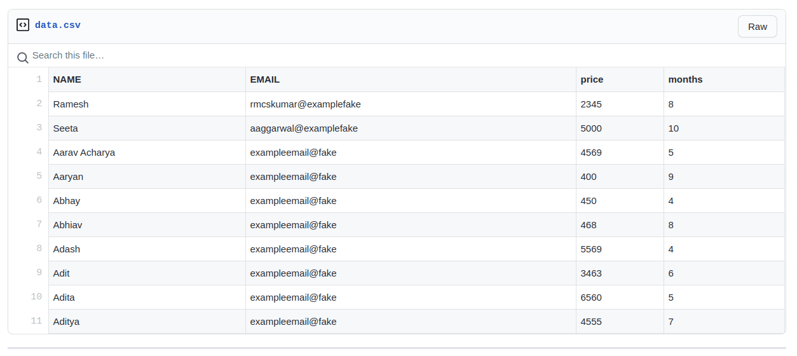Screen dimensions: 797x356
Task: Click the price column header
Action: point(592,79)
